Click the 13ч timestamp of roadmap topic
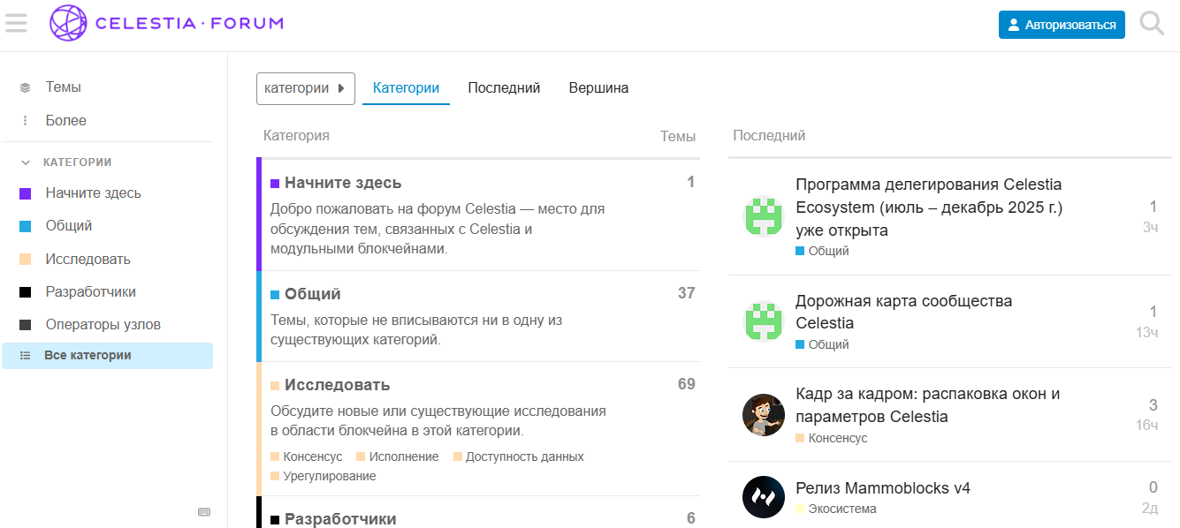Viewport: 1180px width, 528px height. pos(1147,332)
